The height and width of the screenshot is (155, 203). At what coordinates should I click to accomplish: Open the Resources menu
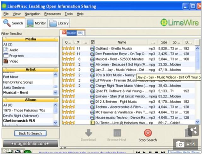[52, 14]
